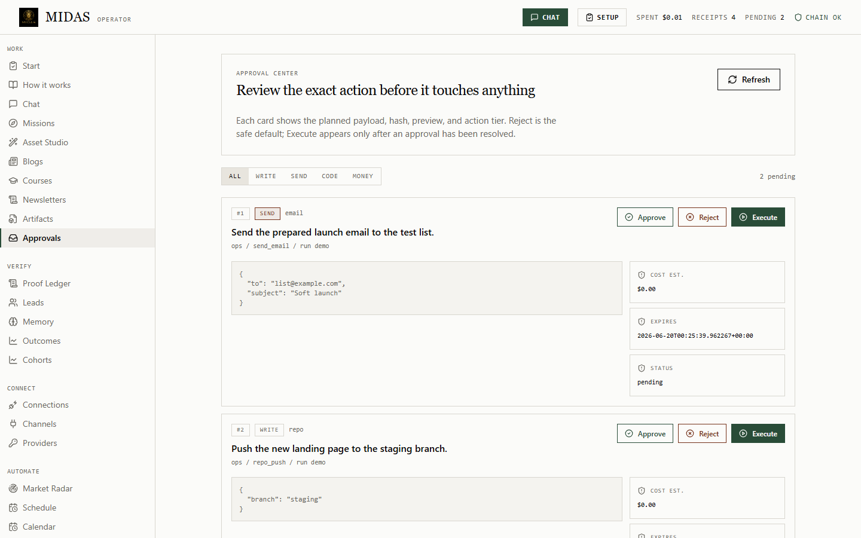Image resolution: width=861 pixels, height=538 pixels.
Task: Click shield icon beside COST EST. in card #2
Action: (x=642, y=491)
